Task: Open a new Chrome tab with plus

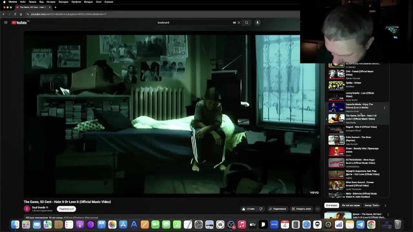Action: tap(55, 7)
